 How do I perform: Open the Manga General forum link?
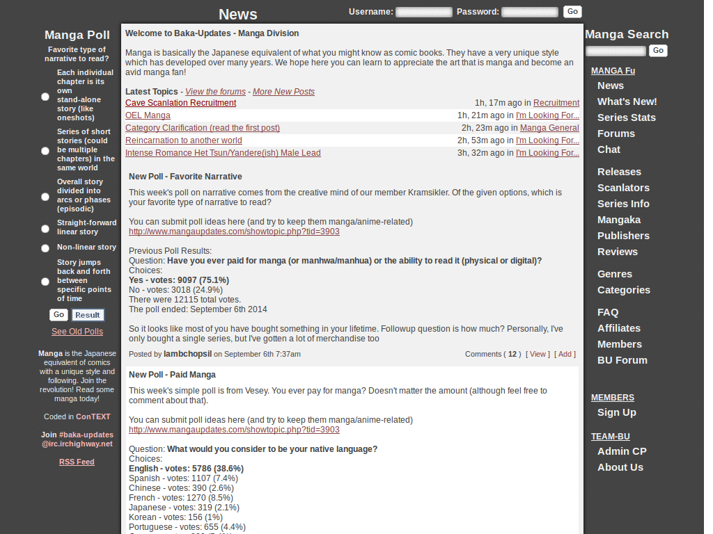(549, 128)
